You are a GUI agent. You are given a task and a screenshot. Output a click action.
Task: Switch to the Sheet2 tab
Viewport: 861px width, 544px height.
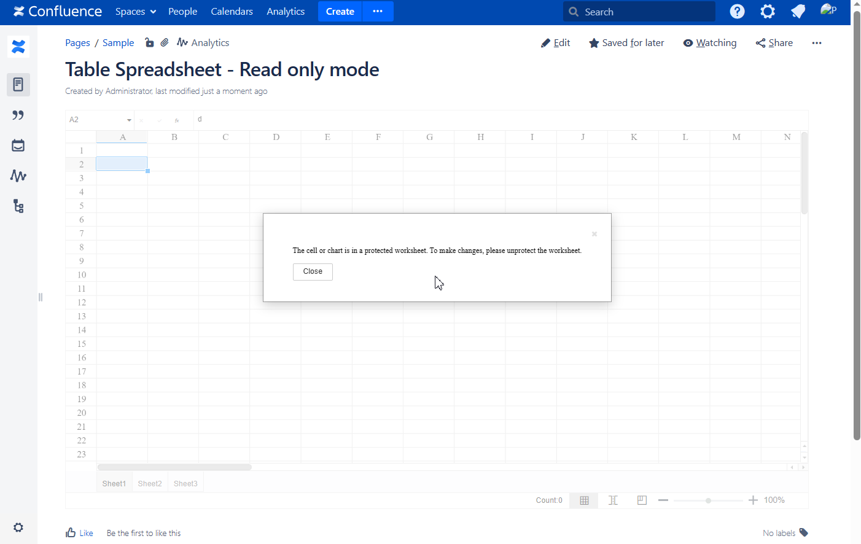coord(150,484)
